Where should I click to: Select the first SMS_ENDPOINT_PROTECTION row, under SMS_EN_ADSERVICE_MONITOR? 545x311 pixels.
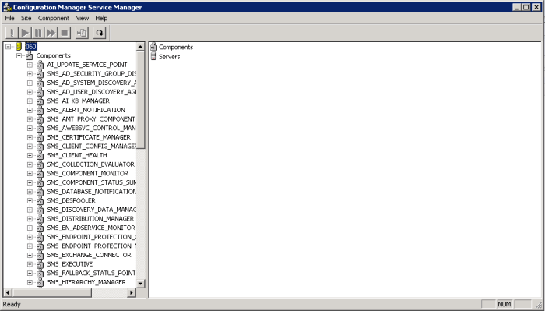pos(91,237)
